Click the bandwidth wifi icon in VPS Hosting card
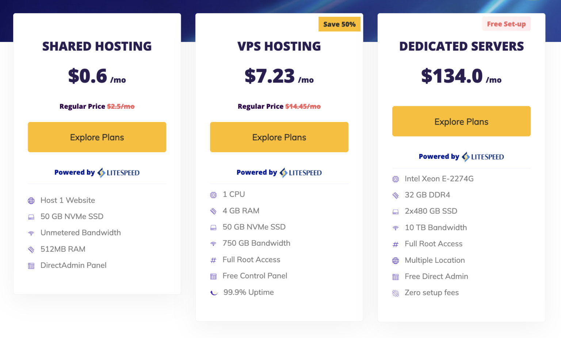 [x=214, y=243]
